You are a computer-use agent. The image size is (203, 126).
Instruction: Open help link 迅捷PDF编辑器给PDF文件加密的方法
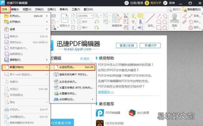pyautogui.click(x=124, y=81)
